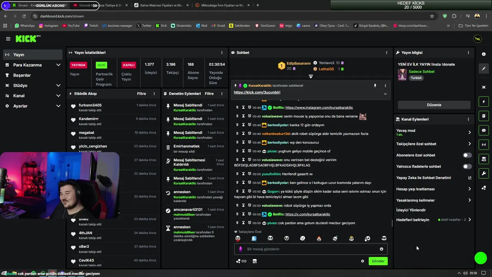Toggle the channel actions camera widget icon

(484, 159)
